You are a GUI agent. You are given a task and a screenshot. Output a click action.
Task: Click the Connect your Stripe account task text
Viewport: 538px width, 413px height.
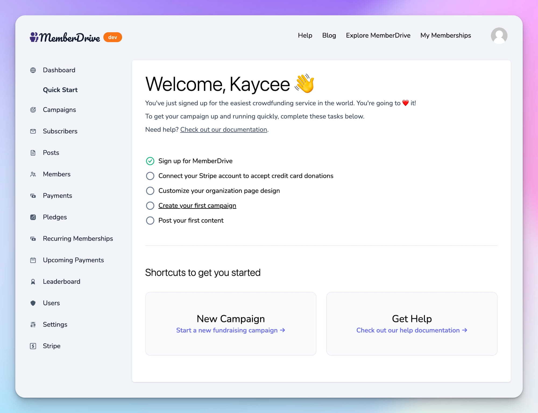tap(246, 176)
